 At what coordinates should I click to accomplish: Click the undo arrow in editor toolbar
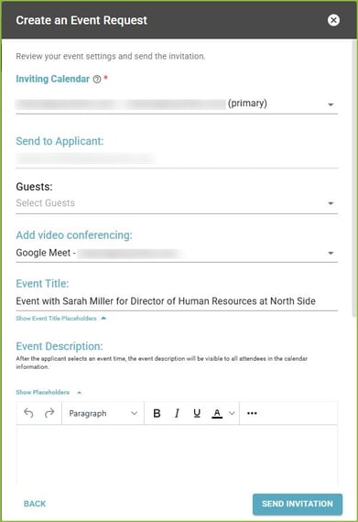click(x=28, y=413)
